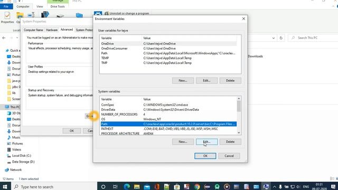Click the Rename icon in Explorer ribbon

(31, 15)
